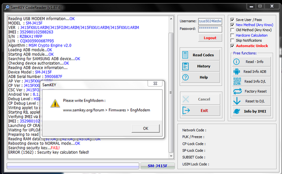Image resolution: width=282 pixels, height=174 pixels.
Task: Click the CP-Lock Code label
Action: (194, 144)
